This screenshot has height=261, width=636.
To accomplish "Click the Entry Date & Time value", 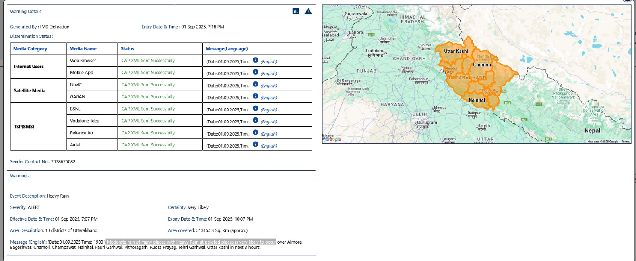I will point(203,27).
